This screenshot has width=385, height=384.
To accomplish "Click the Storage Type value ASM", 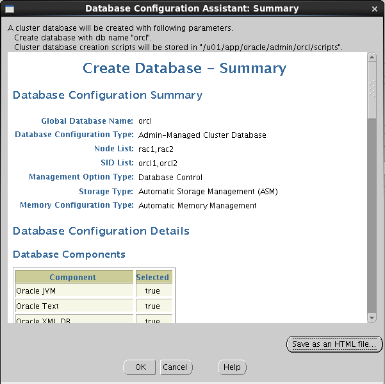I will pos(208,192).
